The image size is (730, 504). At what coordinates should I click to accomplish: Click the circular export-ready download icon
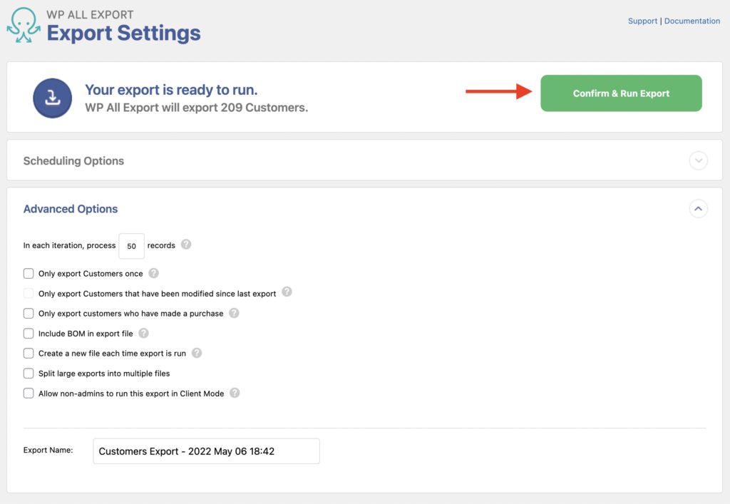(52, 98)
